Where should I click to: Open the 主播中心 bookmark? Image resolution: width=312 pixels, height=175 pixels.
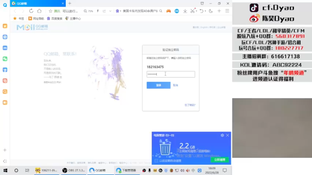[73, 18]
